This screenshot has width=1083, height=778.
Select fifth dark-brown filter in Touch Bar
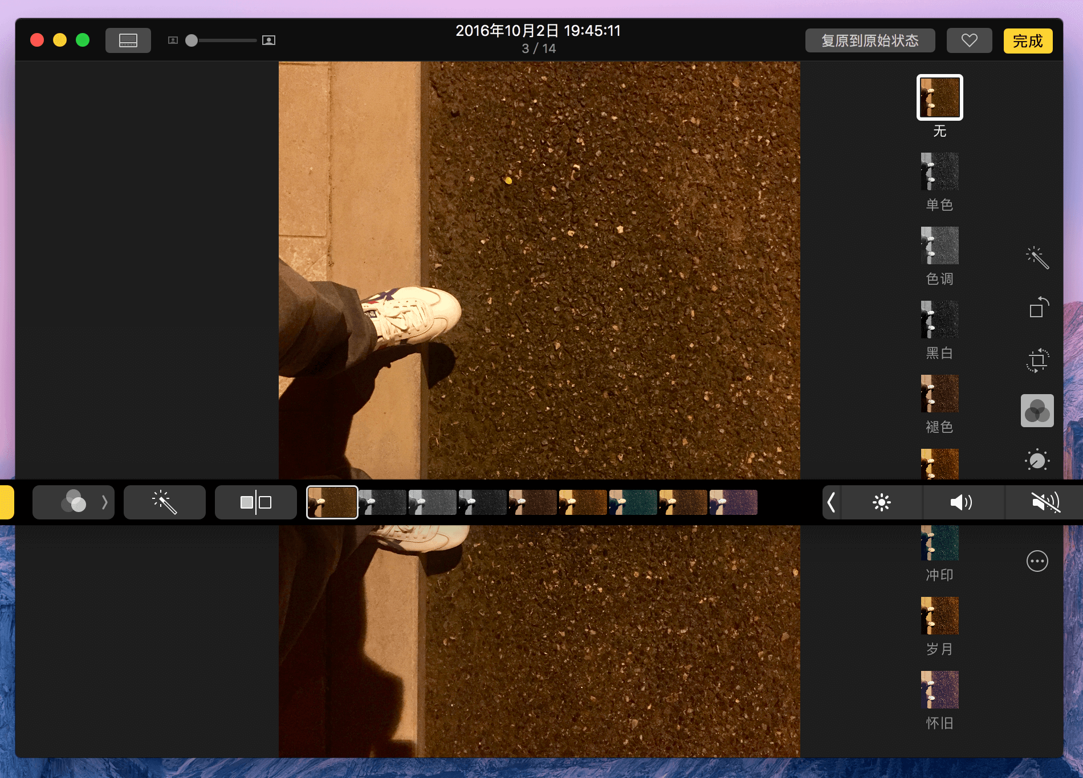pos(533,502)
